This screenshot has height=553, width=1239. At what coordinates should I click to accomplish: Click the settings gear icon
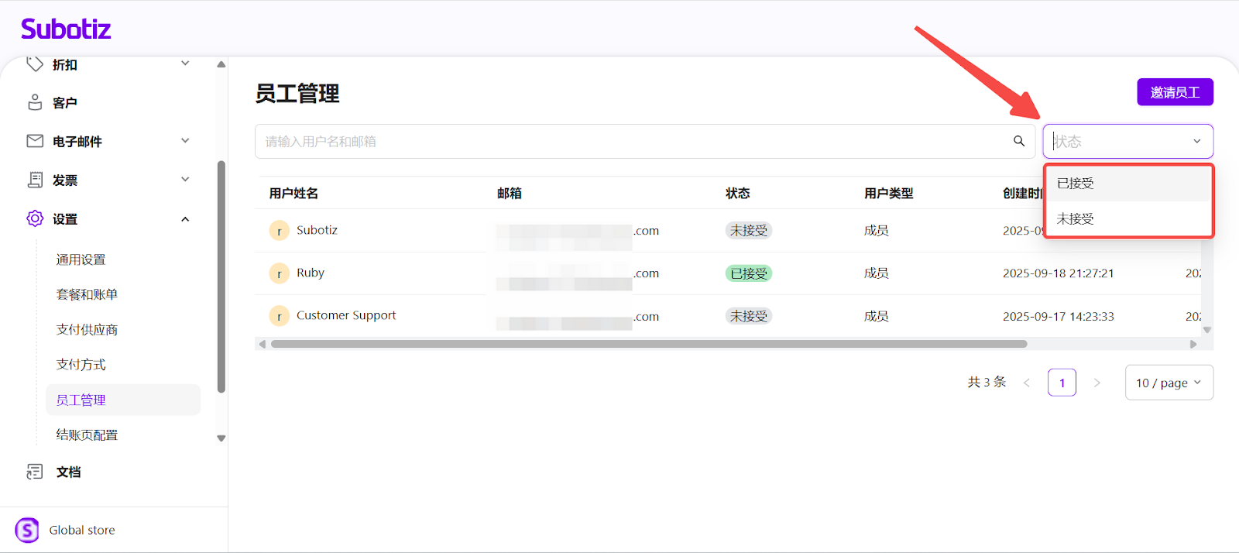(35, 218)
